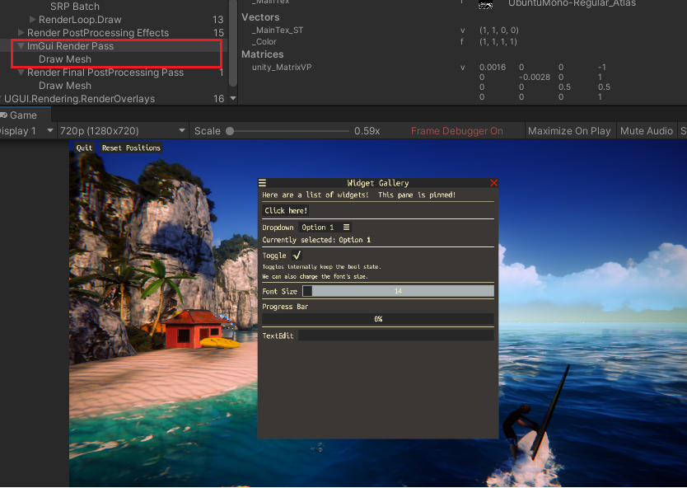Click the UbuntuMono-Regular_Atlas texture name
This screenshot has width=687, height=488.
[572, 3]
